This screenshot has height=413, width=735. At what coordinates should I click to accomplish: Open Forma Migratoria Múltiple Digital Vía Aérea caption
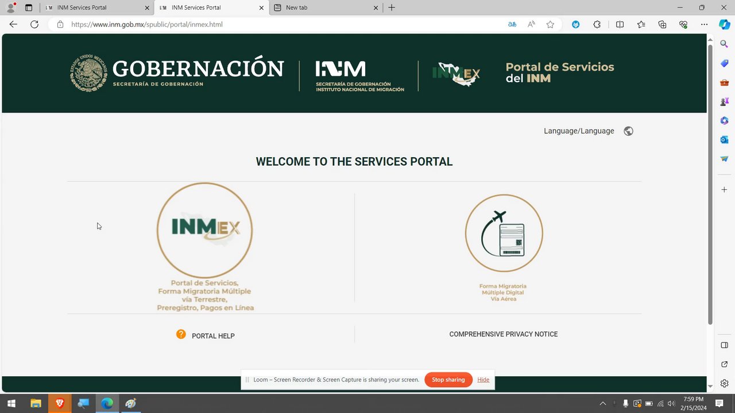click(x=503, y=292)
